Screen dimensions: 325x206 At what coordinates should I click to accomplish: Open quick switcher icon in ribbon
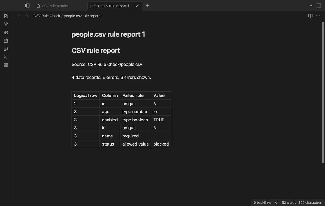point(6,16)
